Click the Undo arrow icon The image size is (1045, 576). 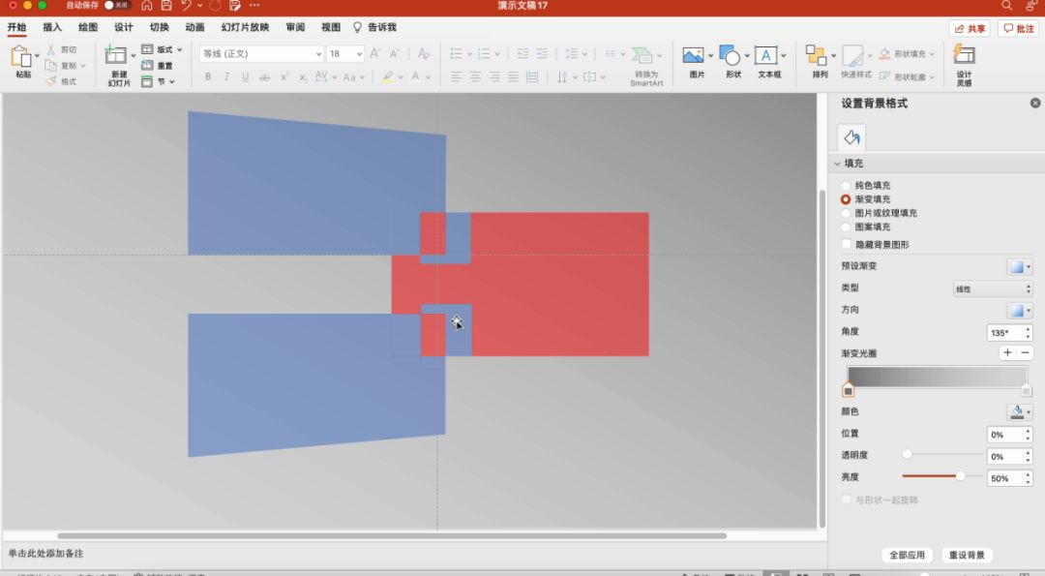[186, 6]
